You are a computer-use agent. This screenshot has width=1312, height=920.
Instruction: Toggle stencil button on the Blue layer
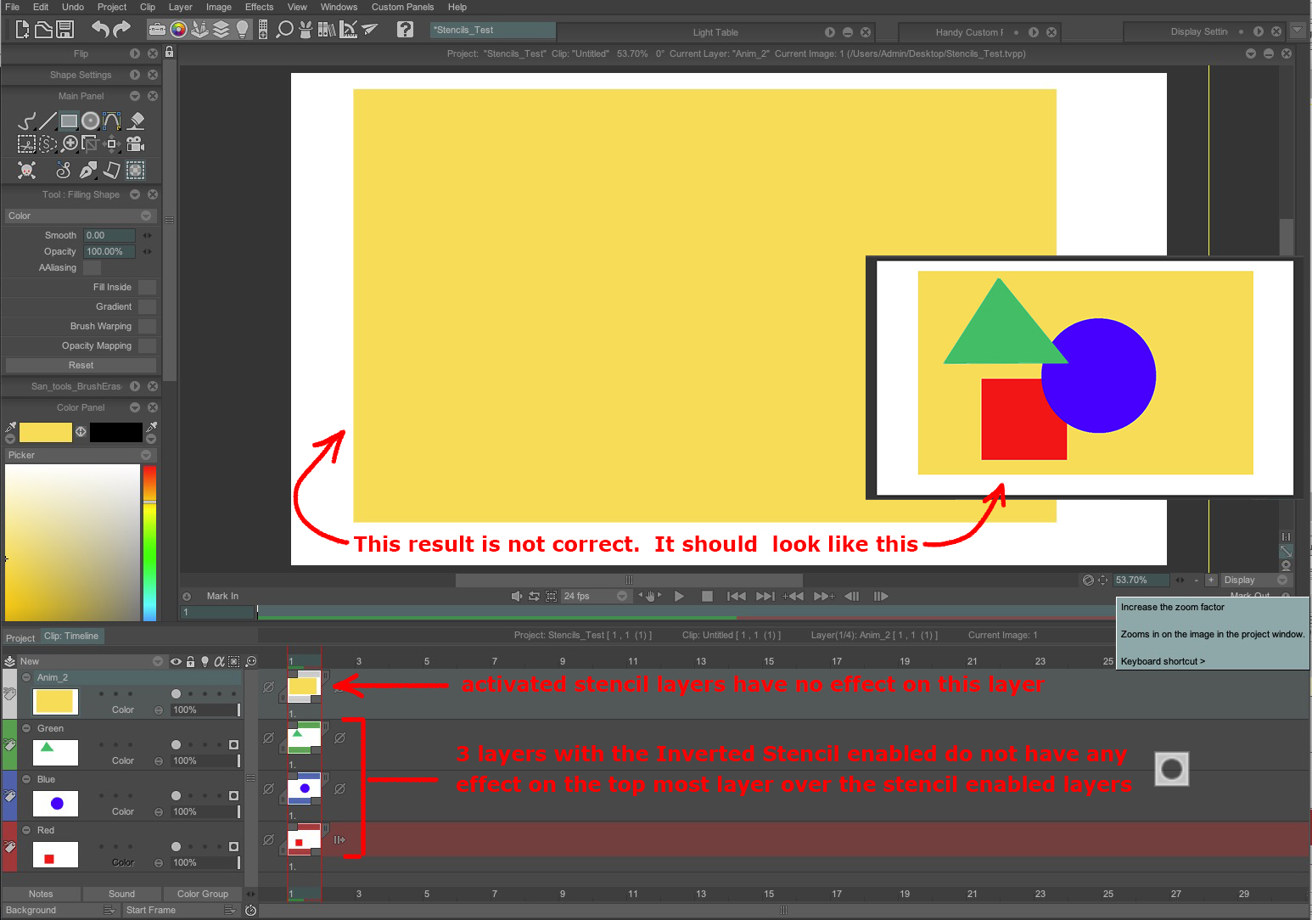tap(234, 795)
